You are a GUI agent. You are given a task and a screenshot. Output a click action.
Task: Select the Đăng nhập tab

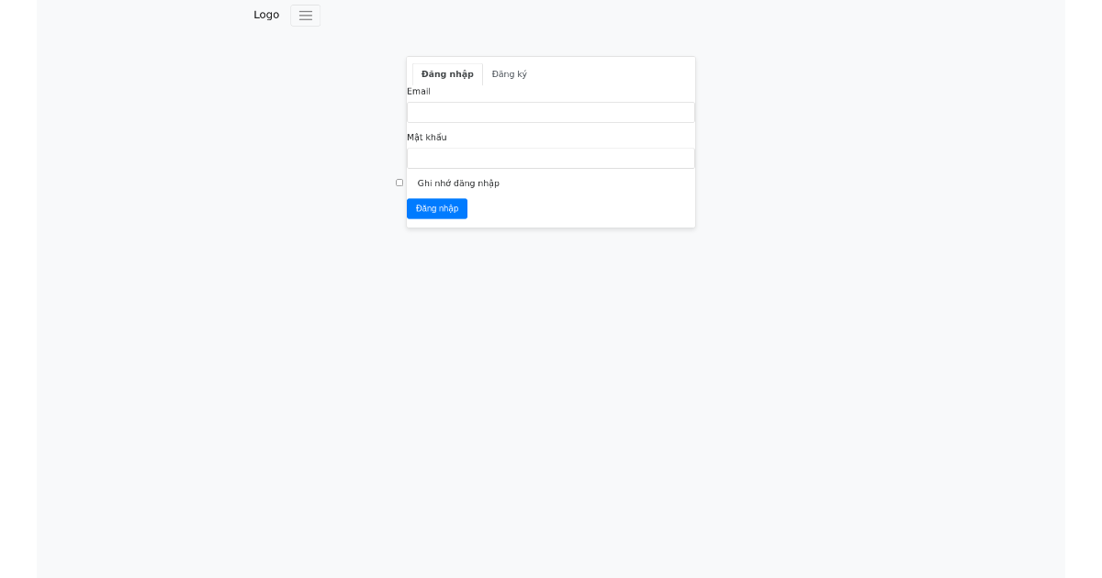point(447,74)
